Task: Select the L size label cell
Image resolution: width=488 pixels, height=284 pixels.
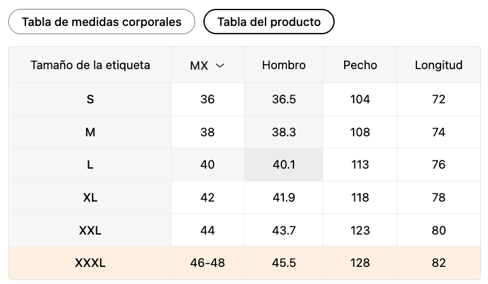Action: 90,165
